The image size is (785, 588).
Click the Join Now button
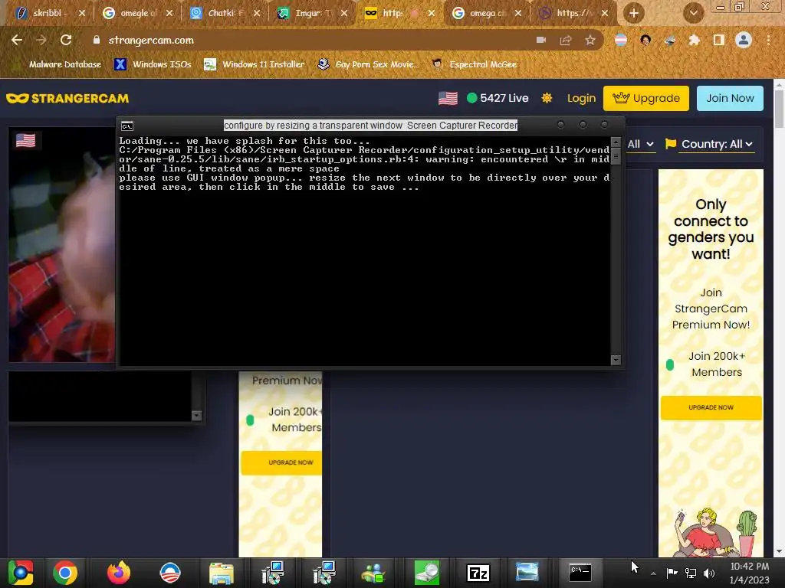coord(730,98)
